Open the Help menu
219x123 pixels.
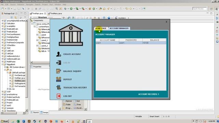pyautogui.click(x=64, y=4)
